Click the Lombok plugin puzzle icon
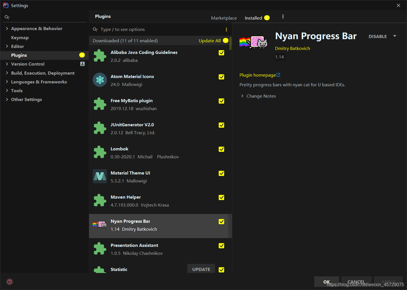The height and width of the screenshot is (290, 407). [x=100, y=152]
